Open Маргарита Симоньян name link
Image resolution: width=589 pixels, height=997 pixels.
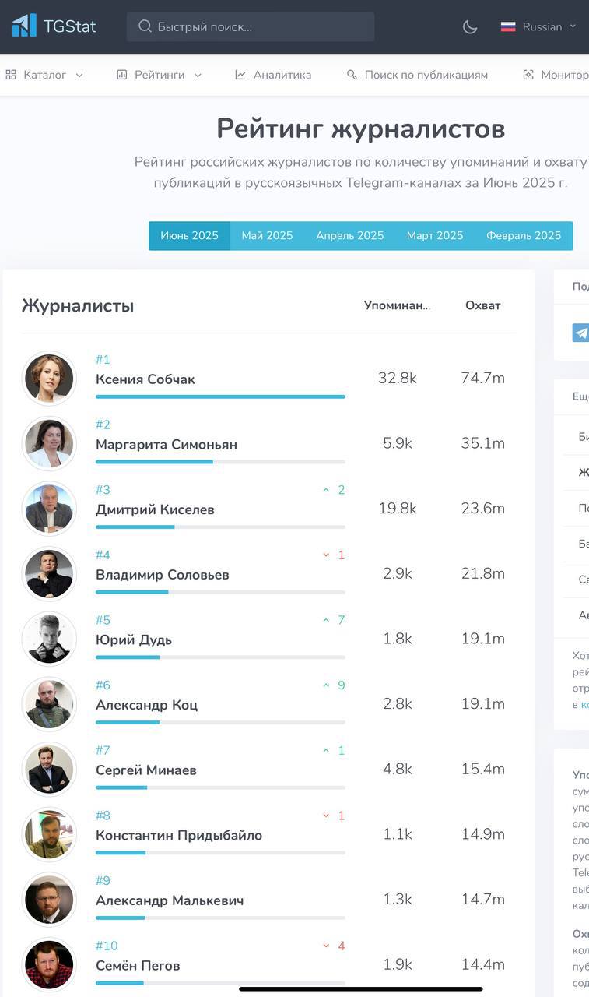tap(167, 445)
